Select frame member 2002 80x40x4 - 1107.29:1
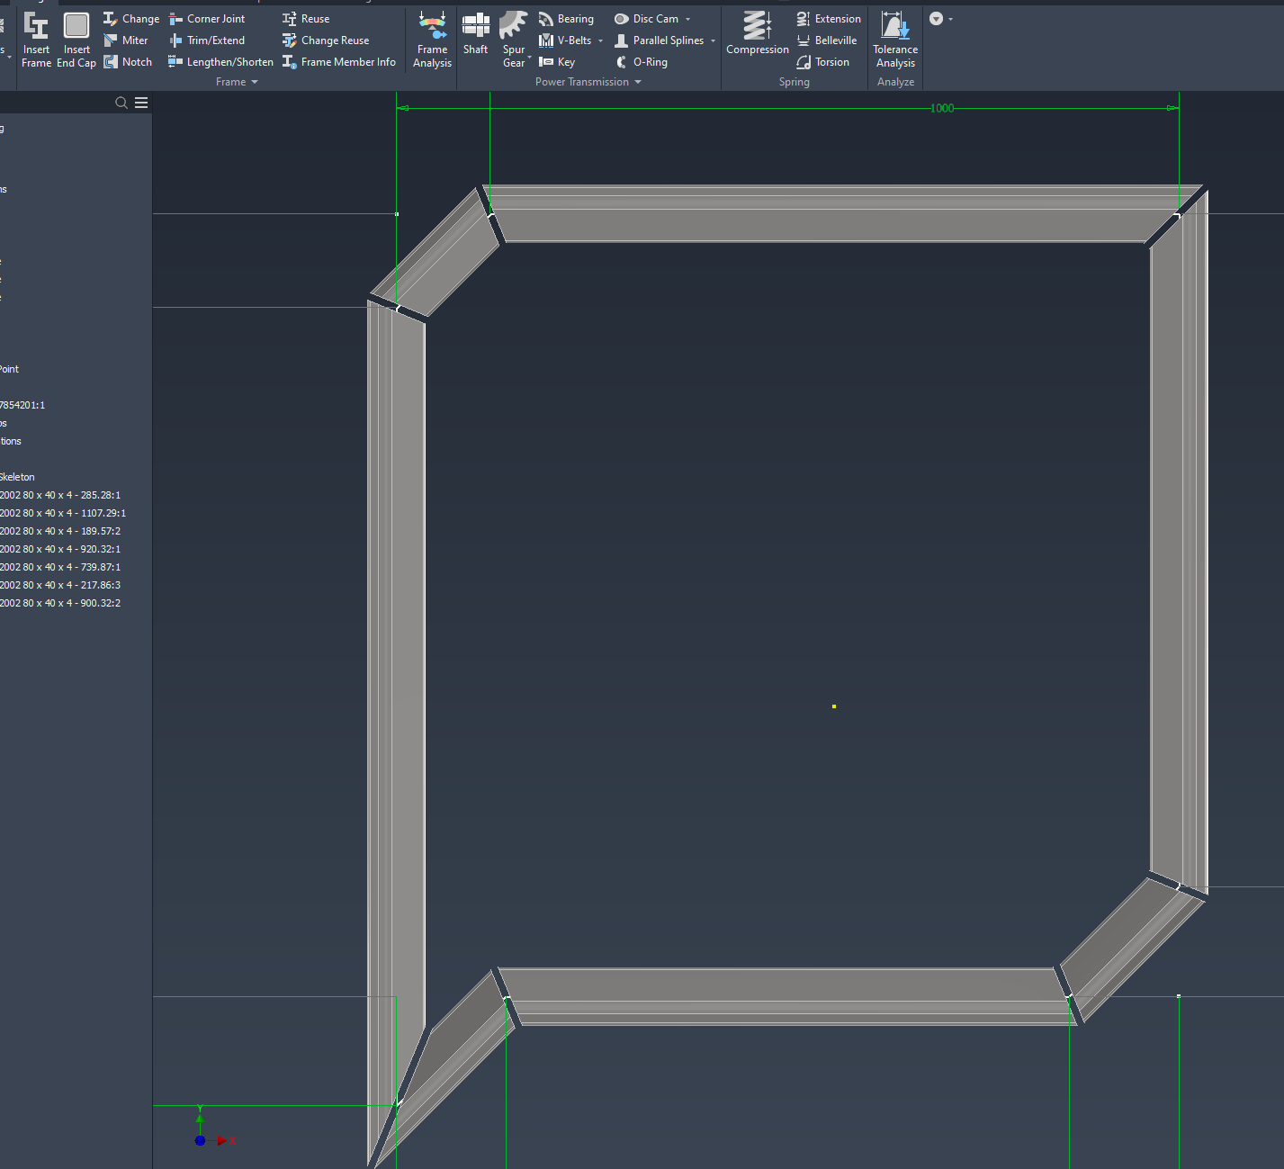The image size is (1284, 1169). pyautogui.click(x=63, y=513)
